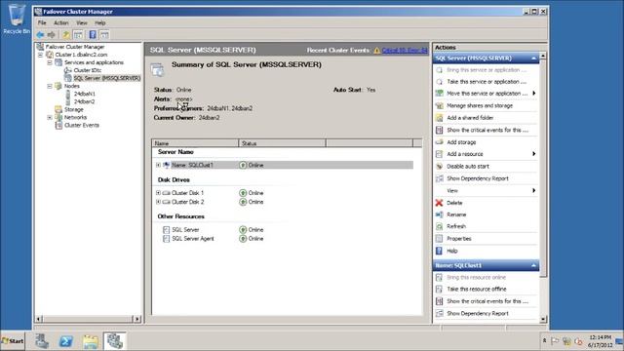Collapse the SQL Server (MSSQLSERVER) actions section

coord(533,58)
